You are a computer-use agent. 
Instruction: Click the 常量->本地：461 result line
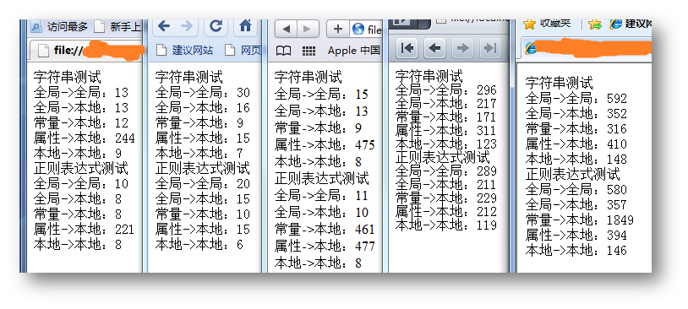[x=325, y=230]
